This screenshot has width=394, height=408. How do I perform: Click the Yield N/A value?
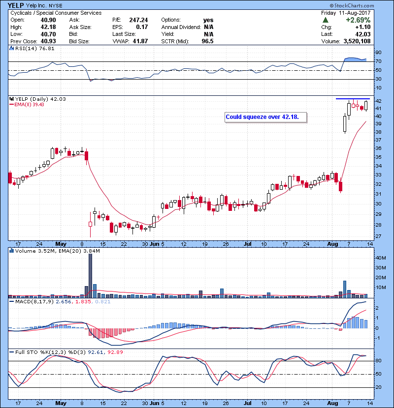click(209, 34)
